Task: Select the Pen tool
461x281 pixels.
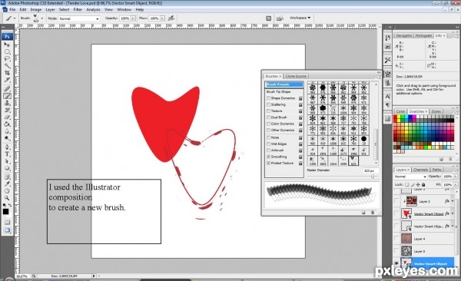Action: point(7,147)
